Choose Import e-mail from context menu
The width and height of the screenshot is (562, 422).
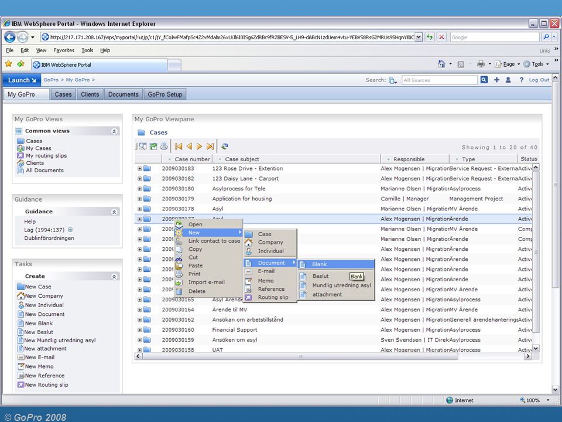tap(207, 282)
